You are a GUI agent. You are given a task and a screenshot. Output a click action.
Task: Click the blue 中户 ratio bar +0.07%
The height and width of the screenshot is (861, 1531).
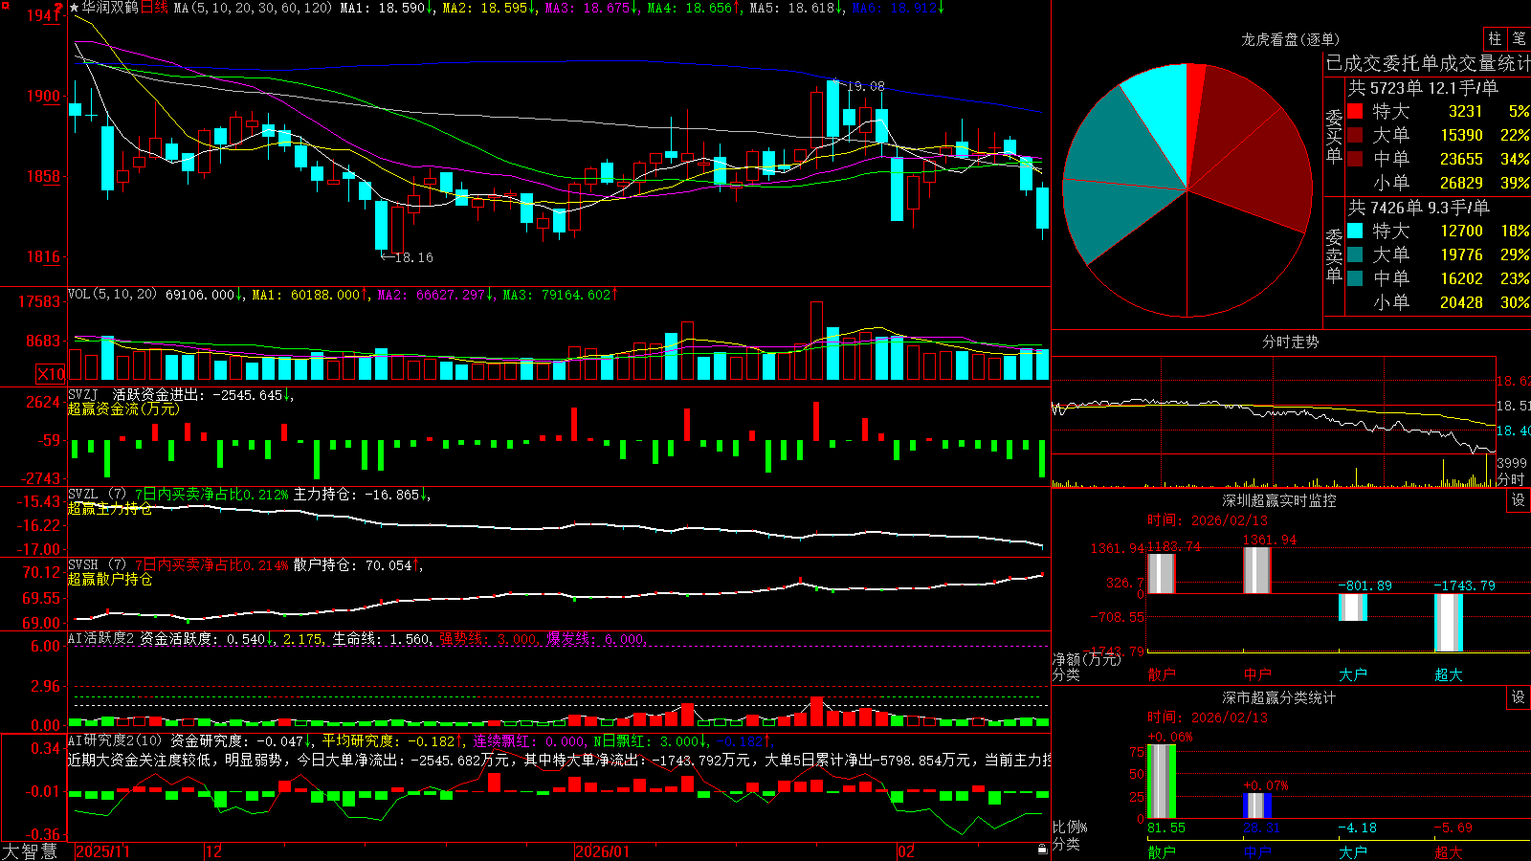tap(1256, 806)
